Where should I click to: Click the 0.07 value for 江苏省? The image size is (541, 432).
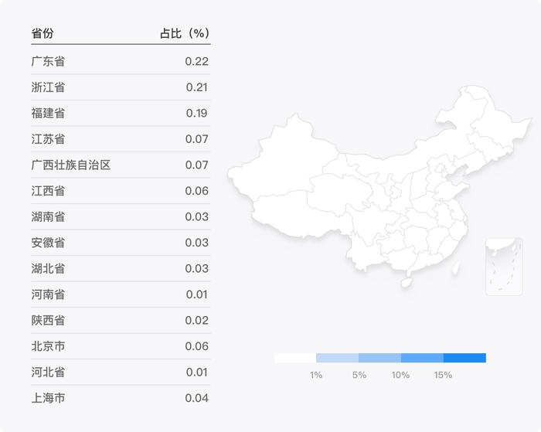196,139
